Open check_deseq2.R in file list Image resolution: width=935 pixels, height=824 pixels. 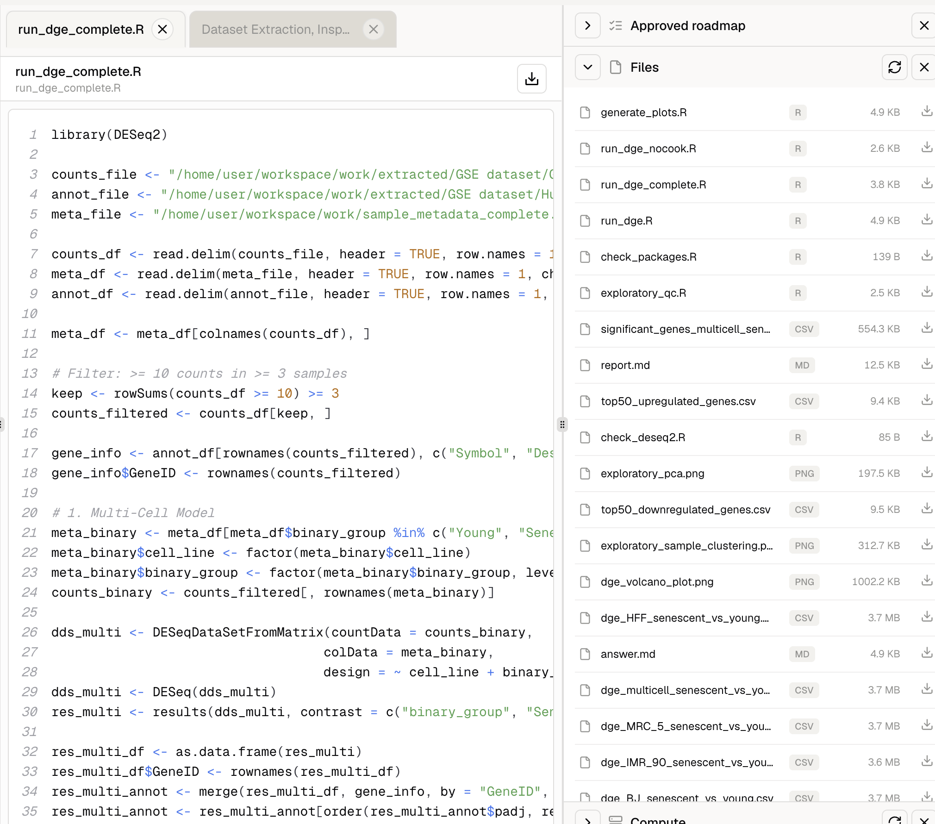(x=643, y=437)
